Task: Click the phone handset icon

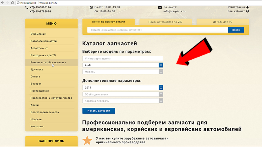Action: click(x=26, y=7)
